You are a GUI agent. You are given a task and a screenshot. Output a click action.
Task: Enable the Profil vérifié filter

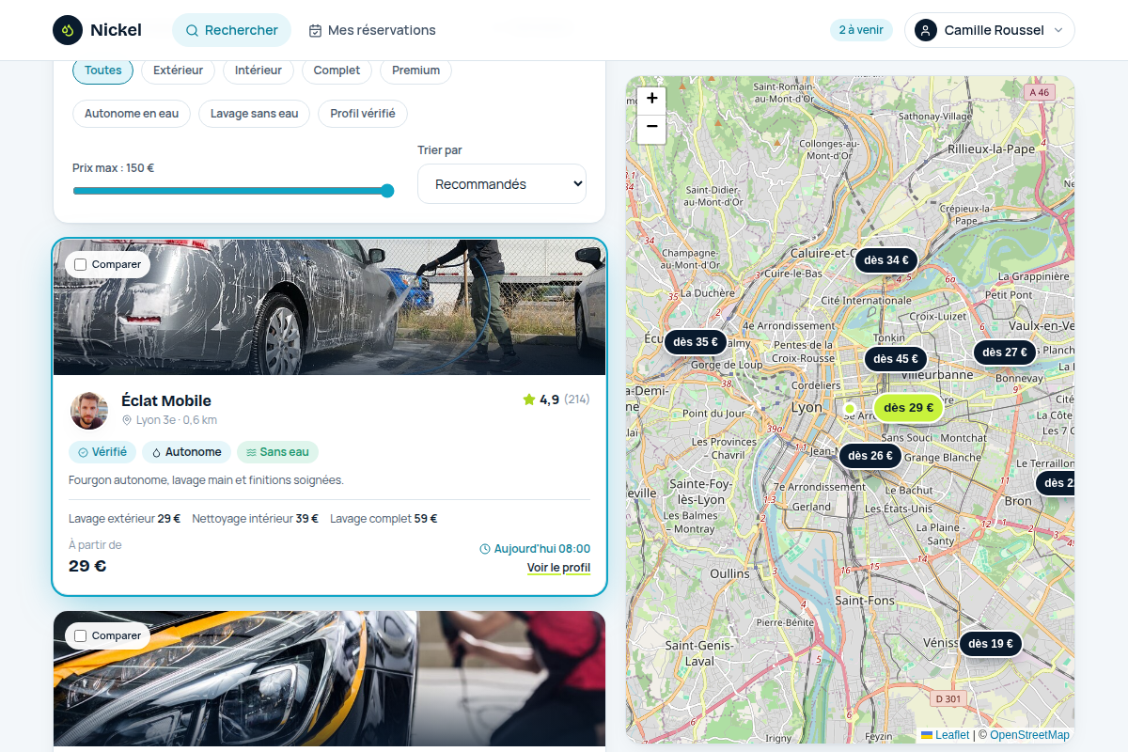click(363, 114)
